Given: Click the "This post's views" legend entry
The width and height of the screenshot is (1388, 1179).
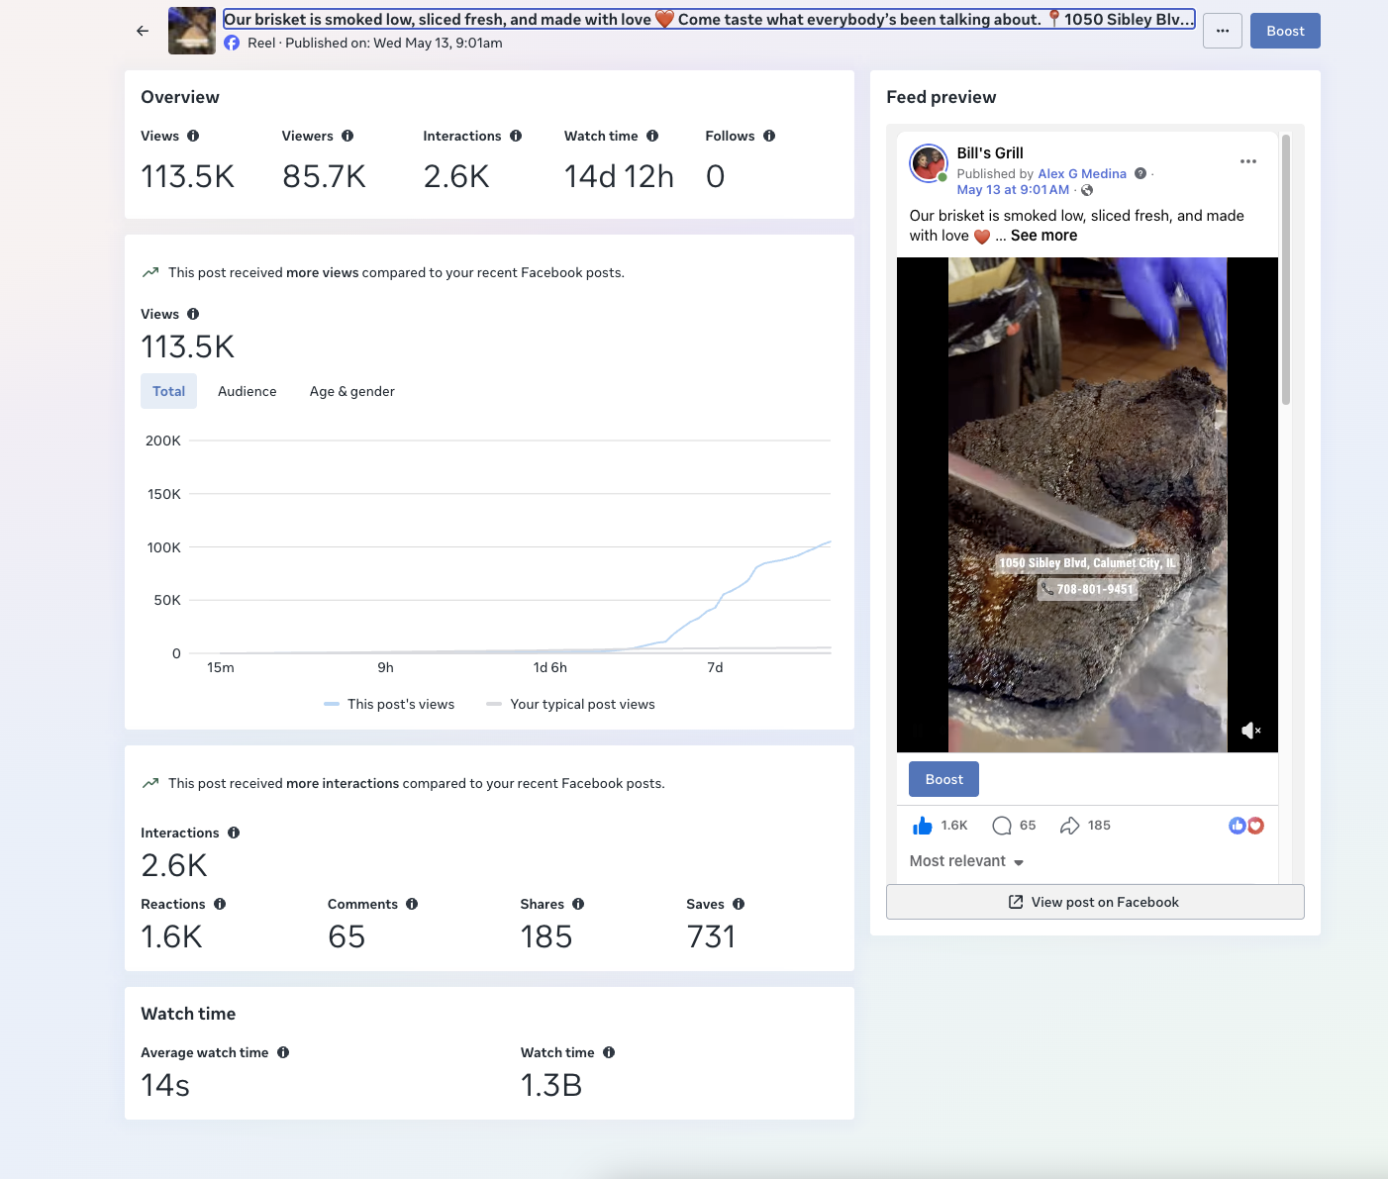Looking at the screenshot, I should pyautogui.click(x=389, y=704).
